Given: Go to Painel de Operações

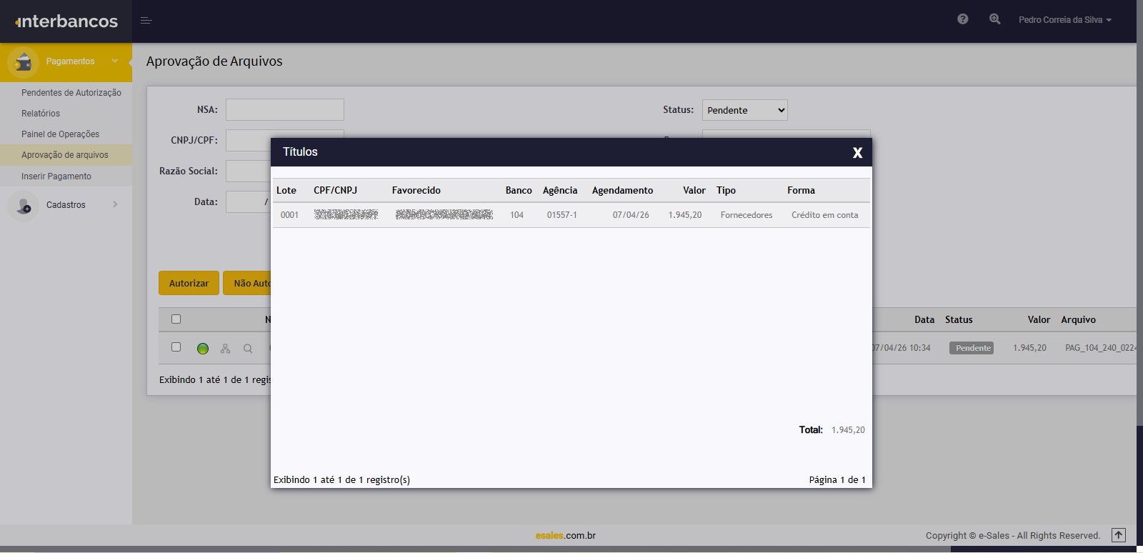Looking at the screenshot, I should click(x=60, y=134).
